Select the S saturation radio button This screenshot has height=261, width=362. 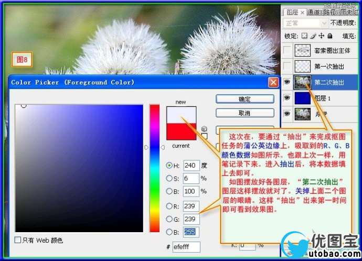(x=169, y=178)
